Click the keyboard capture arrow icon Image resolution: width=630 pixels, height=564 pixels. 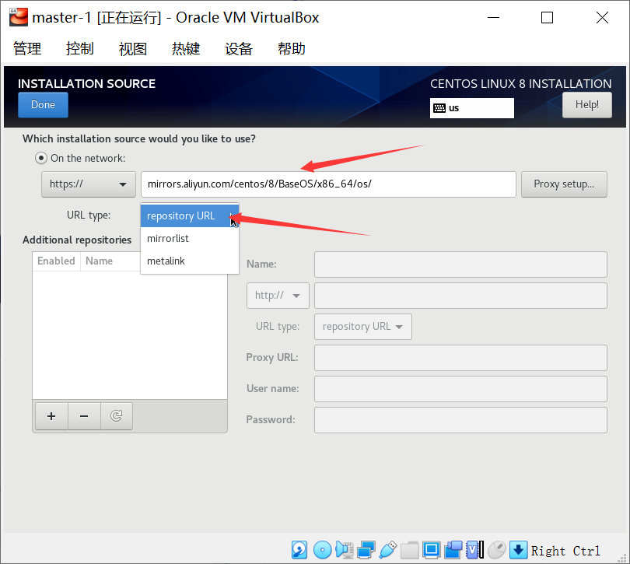518,550
